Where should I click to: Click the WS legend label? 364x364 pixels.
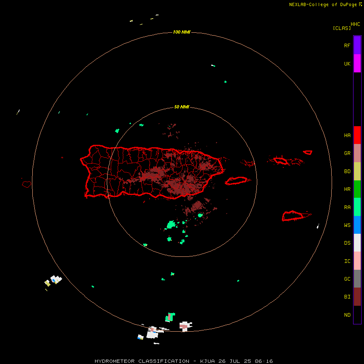tap(347, 225)
